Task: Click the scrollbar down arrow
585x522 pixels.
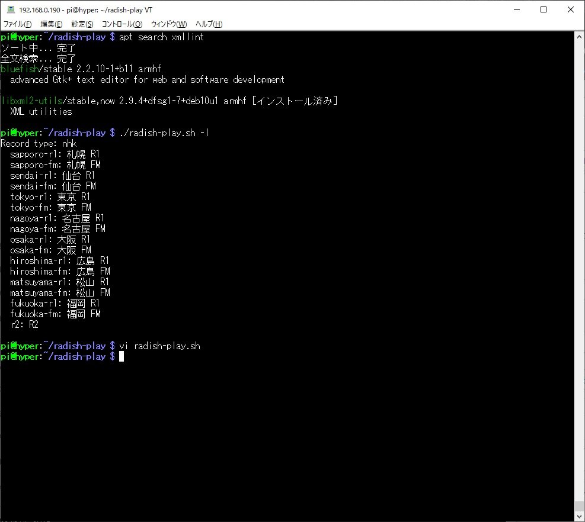Action: point(579,517)
